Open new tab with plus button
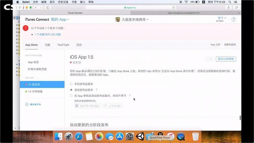254x143 pixels. coord(239,13)
